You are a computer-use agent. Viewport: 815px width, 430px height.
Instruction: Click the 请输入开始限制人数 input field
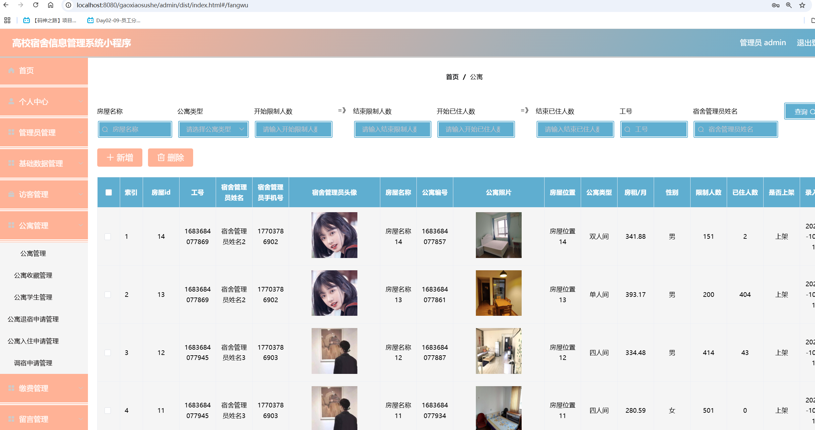[294, 129]
